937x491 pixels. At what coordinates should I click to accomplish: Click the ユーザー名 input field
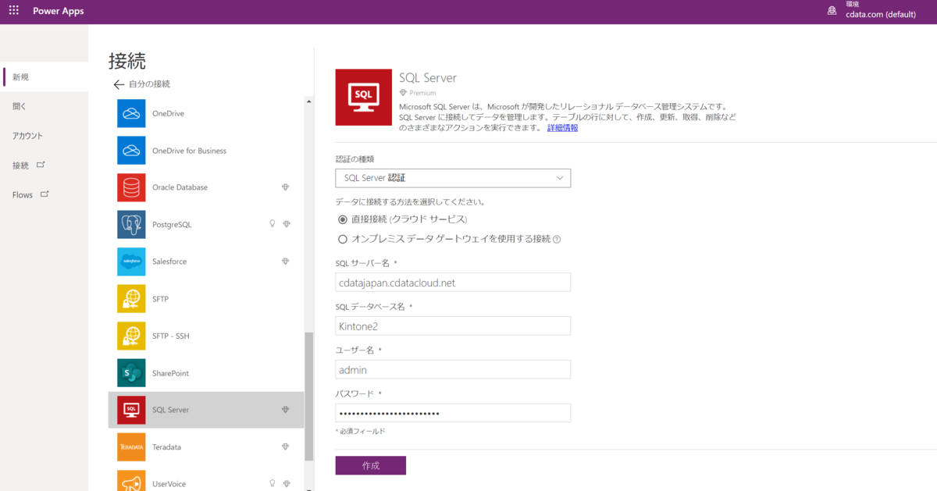point(453,369)
